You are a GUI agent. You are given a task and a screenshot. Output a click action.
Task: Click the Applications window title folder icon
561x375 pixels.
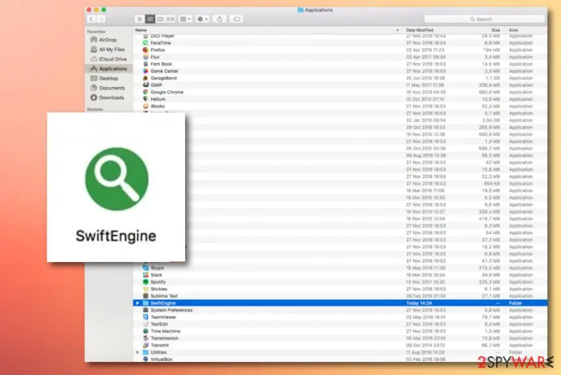coord(301,10)
